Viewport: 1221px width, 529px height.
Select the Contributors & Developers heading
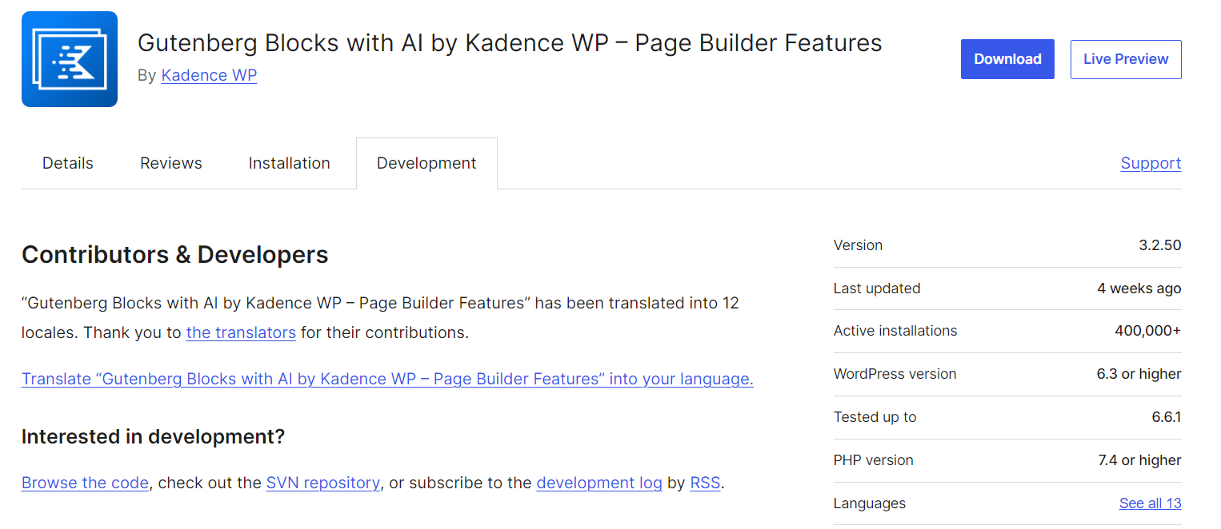click(x=175, y=255)
